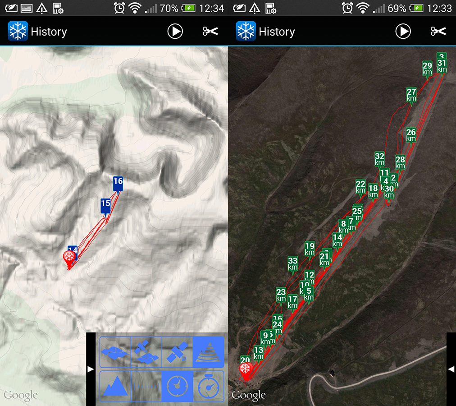Select the stopwatch speed marker mode
Viewport: 456px width, 406px height.
click(x=209, y=386)
